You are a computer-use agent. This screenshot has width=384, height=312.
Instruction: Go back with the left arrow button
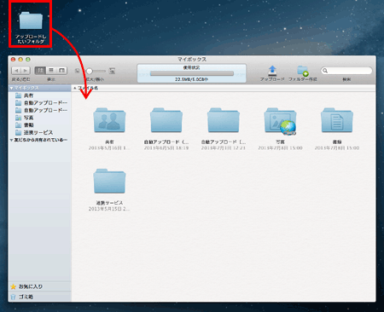(16, 71)
